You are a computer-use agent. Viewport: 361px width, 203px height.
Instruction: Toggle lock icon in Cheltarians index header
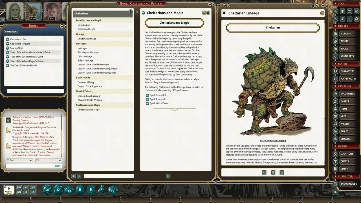pyautogui.click(x=130, y=12)
